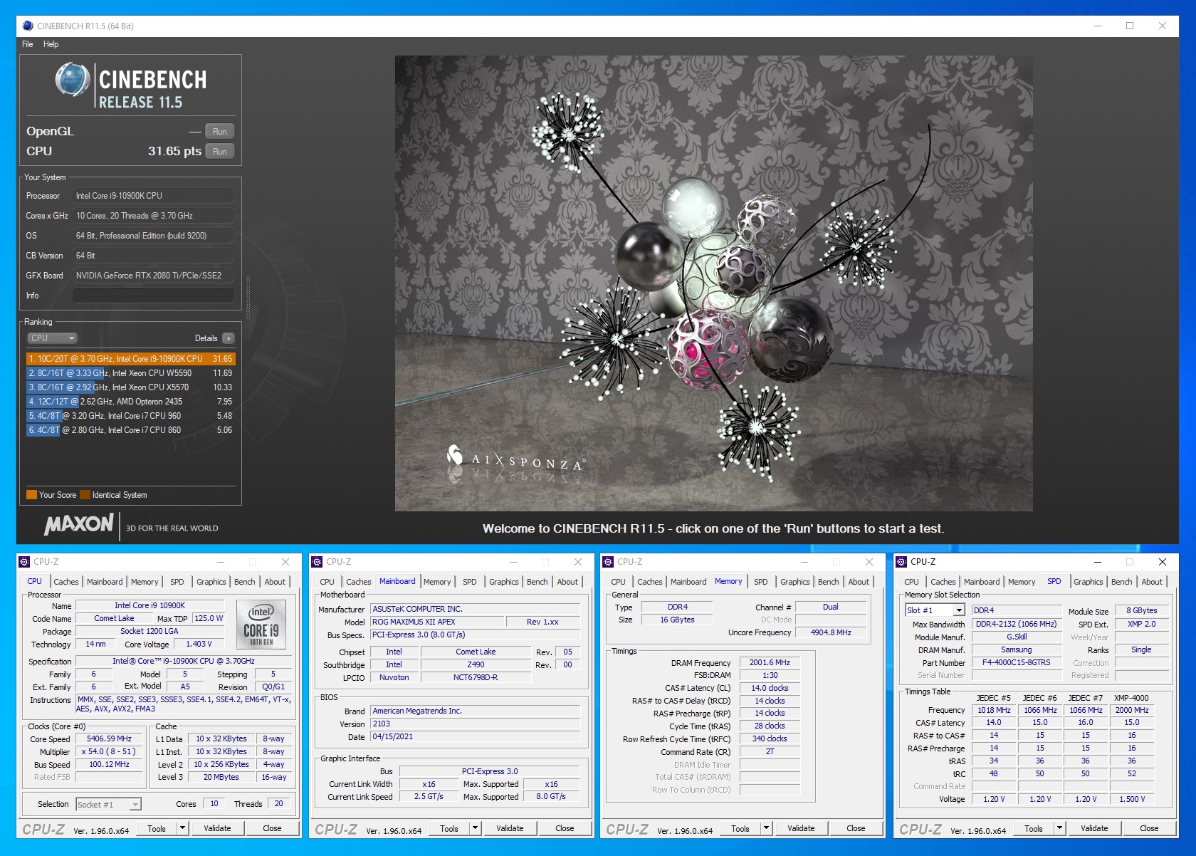Image resolution: width=1196 pixels, height=856 pixels.
Task: Click the Uncore Frequency value 4904.8 MHz
Action: point(831,632)
